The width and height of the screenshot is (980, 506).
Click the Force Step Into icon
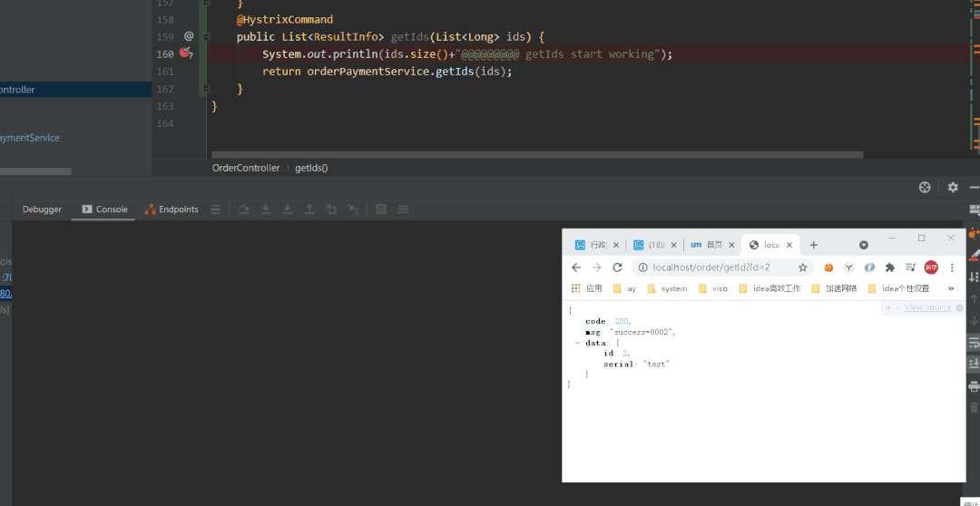coord(288,209)
